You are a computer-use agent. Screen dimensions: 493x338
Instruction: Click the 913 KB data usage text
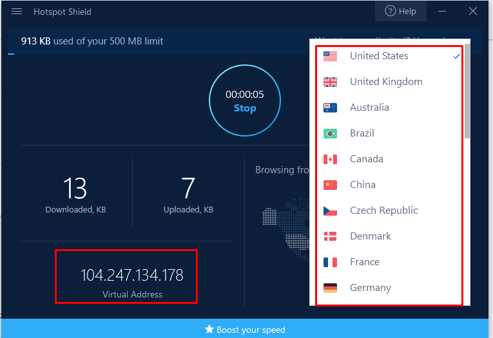pos(92,41)
